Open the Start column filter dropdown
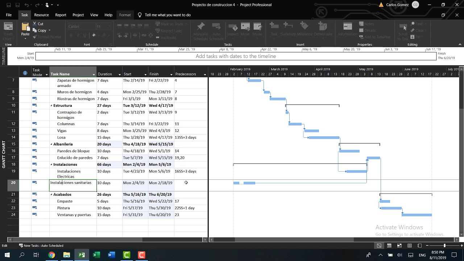The height and width of the screenshot is (261, 464). 145,74
